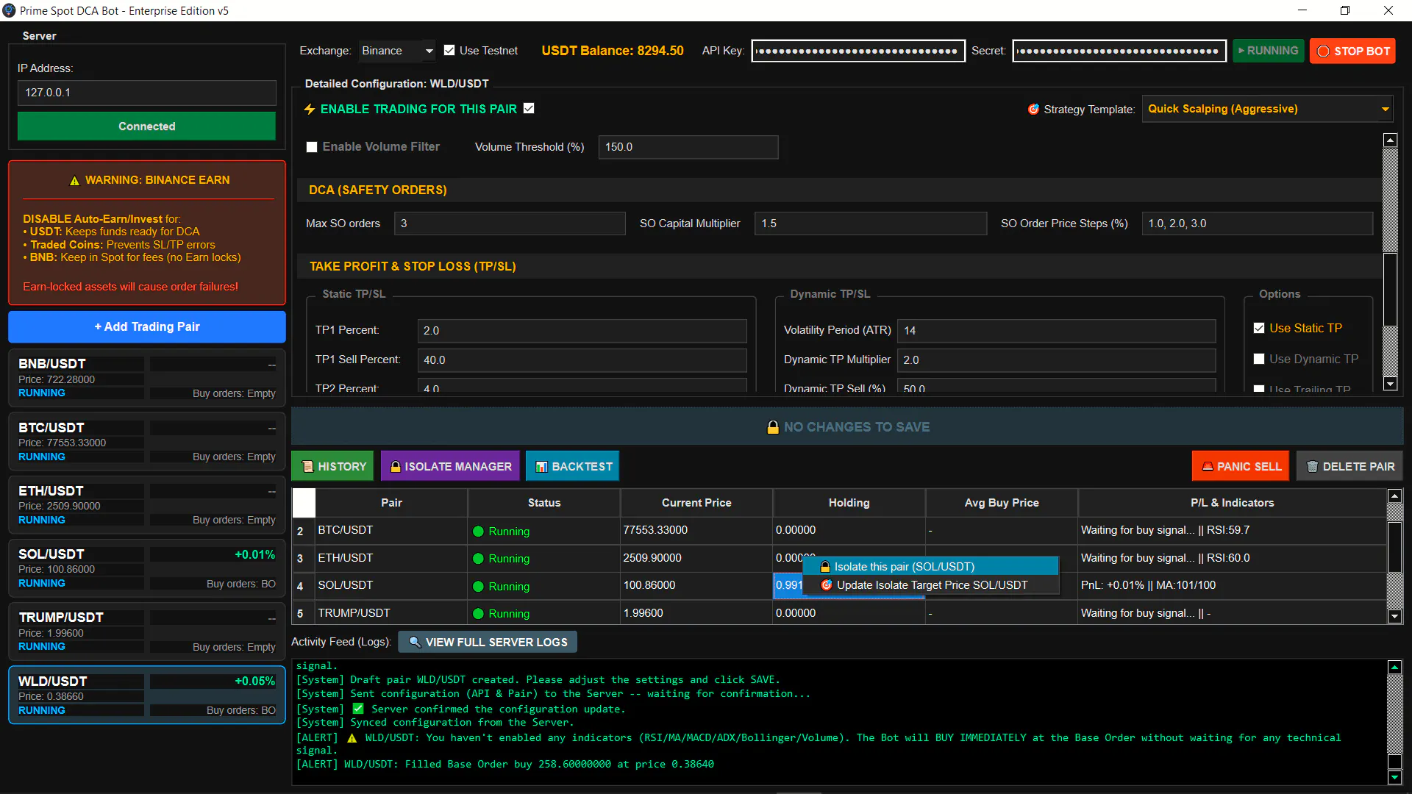The height and width of the screenshot is (794, 1412).
Task: Toggle the Use Static TP checkbox
Action: pos(1259,328)
